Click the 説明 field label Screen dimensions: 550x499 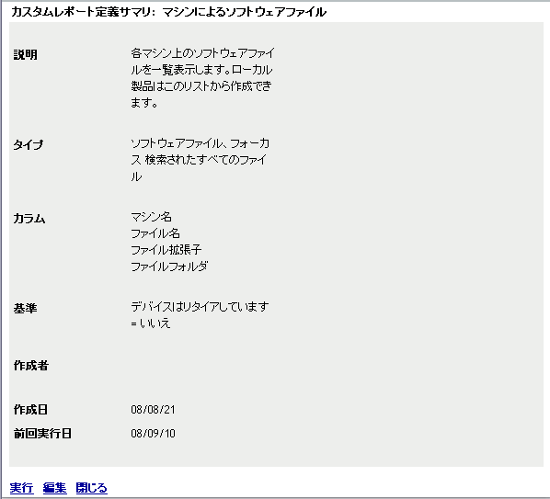25,54
